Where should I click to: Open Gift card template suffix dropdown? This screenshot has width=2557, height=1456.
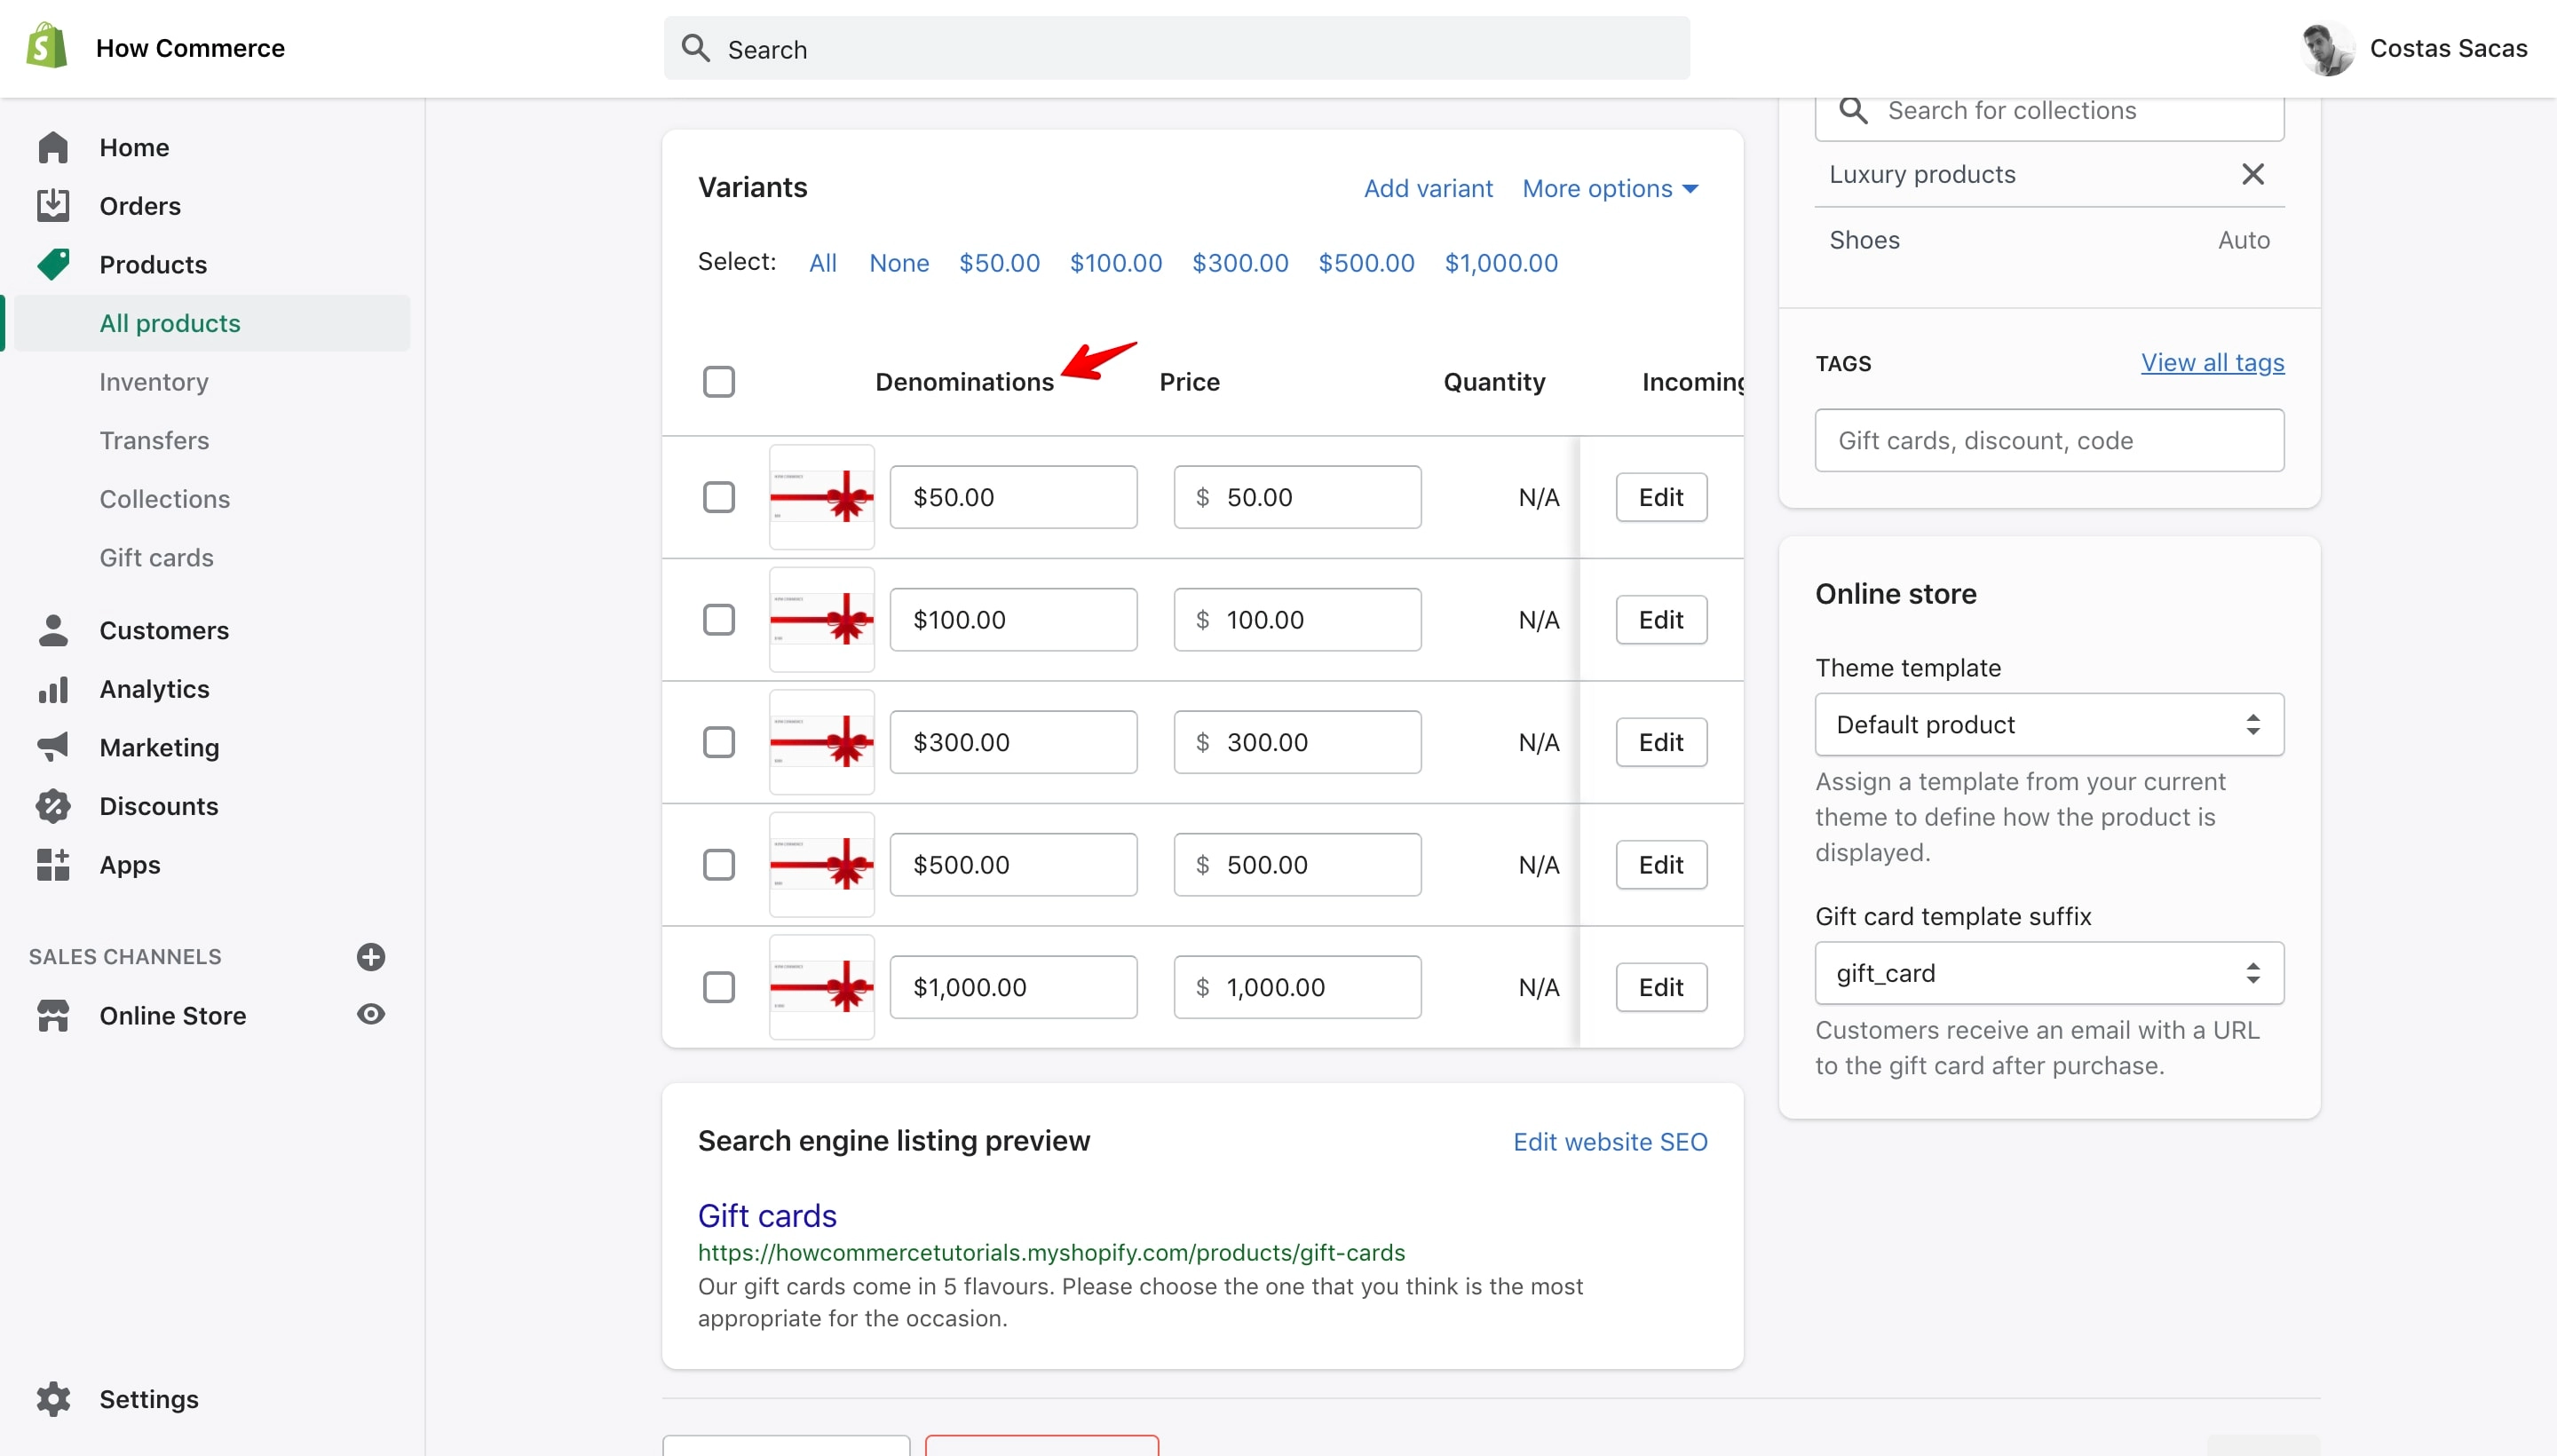pos(2049,973)
